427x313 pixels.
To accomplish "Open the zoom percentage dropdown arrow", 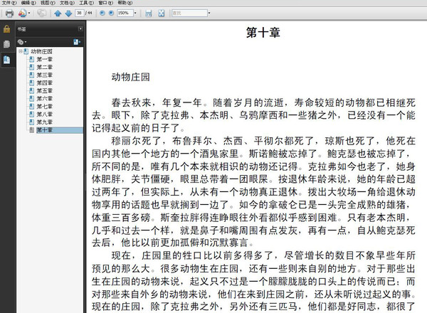I will coord(135,13).
